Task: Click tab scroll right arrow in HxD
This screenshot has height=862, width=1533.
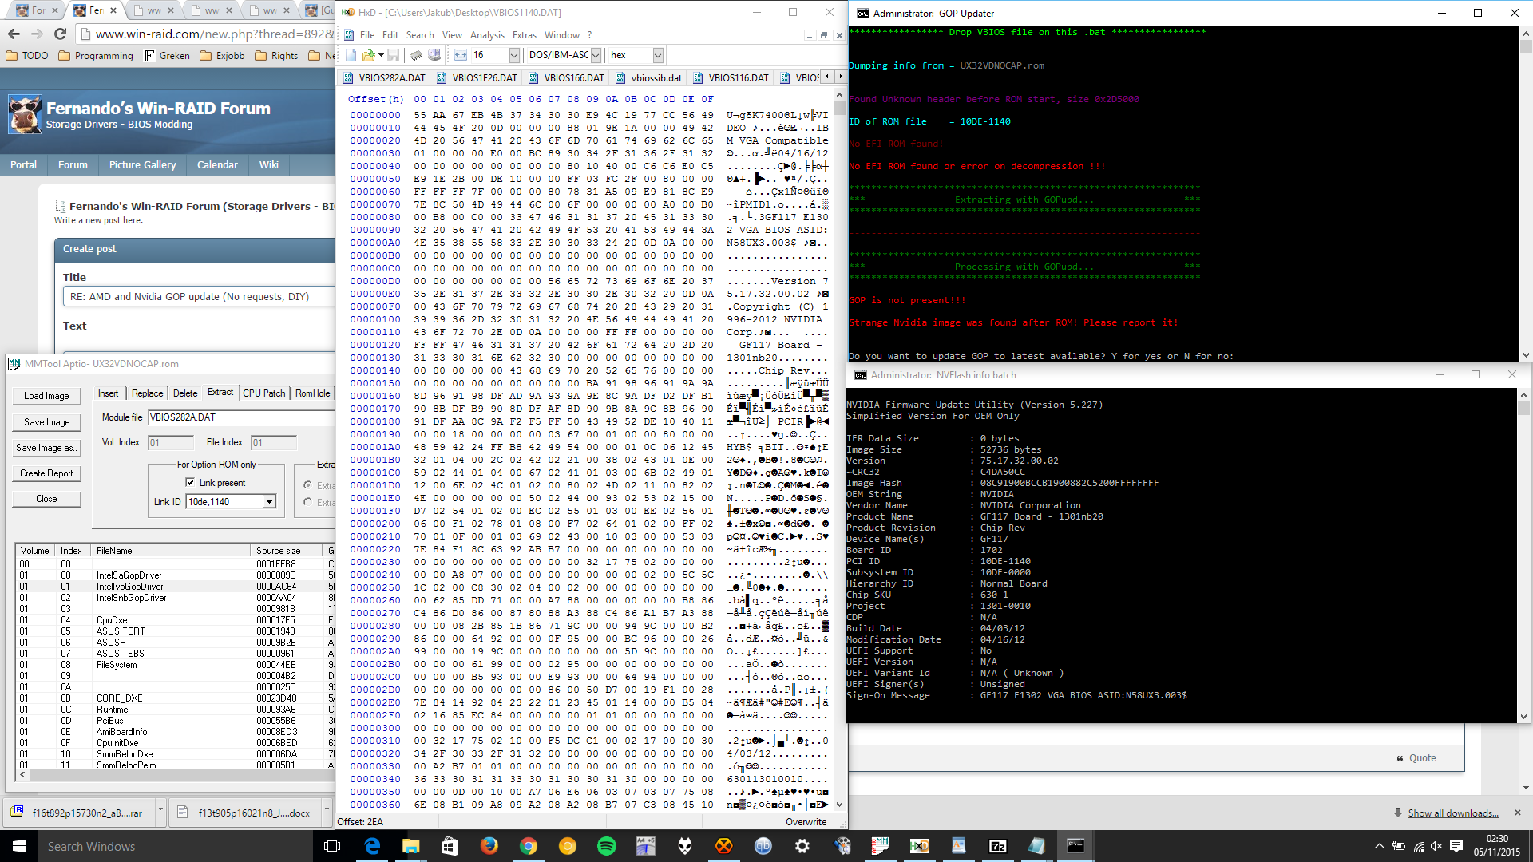Action: click(840, 77)
